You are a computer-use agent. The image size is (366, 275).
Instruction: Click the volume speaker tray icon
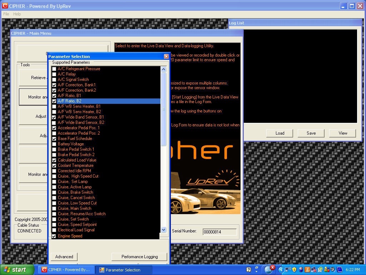click(x=333, y=270)
